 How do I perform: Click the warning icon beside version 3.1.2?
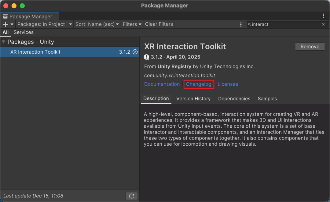point(146,57)
